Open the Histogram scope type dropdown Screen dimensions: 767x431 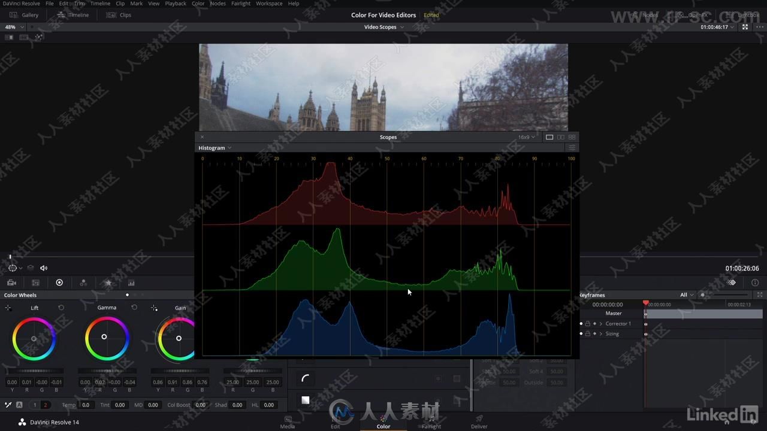coord(215,148)
